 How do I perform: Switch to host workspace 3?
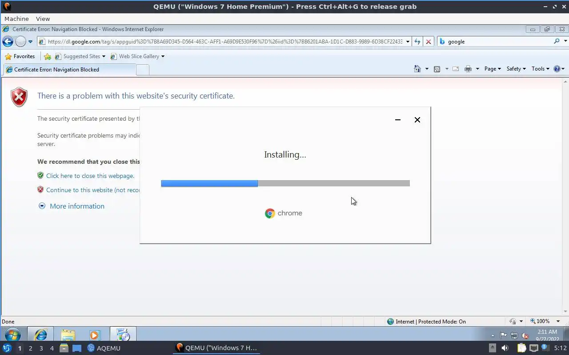pyautogui.click(x=41, y=348)
